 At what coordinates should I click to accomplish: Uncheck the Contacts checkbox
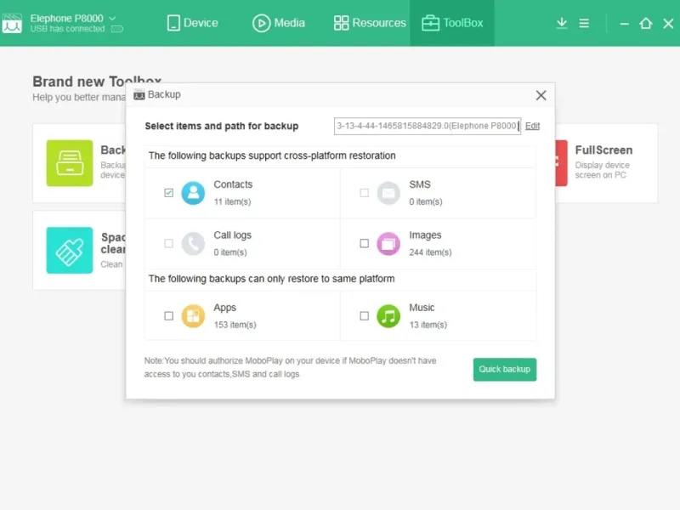168,193
